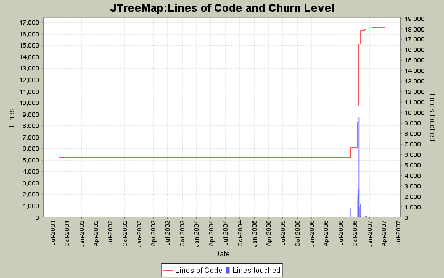Click the Jan-2002 date label
The height and width of the screenshot is (278, 444).
81,233
